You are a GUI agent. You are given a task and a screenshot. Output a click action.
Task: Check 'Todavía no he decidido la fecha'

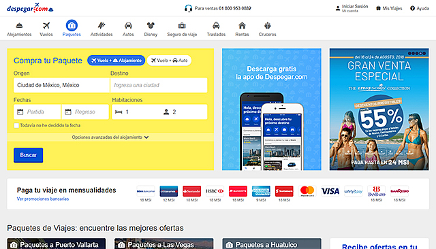tap(16, 125)
